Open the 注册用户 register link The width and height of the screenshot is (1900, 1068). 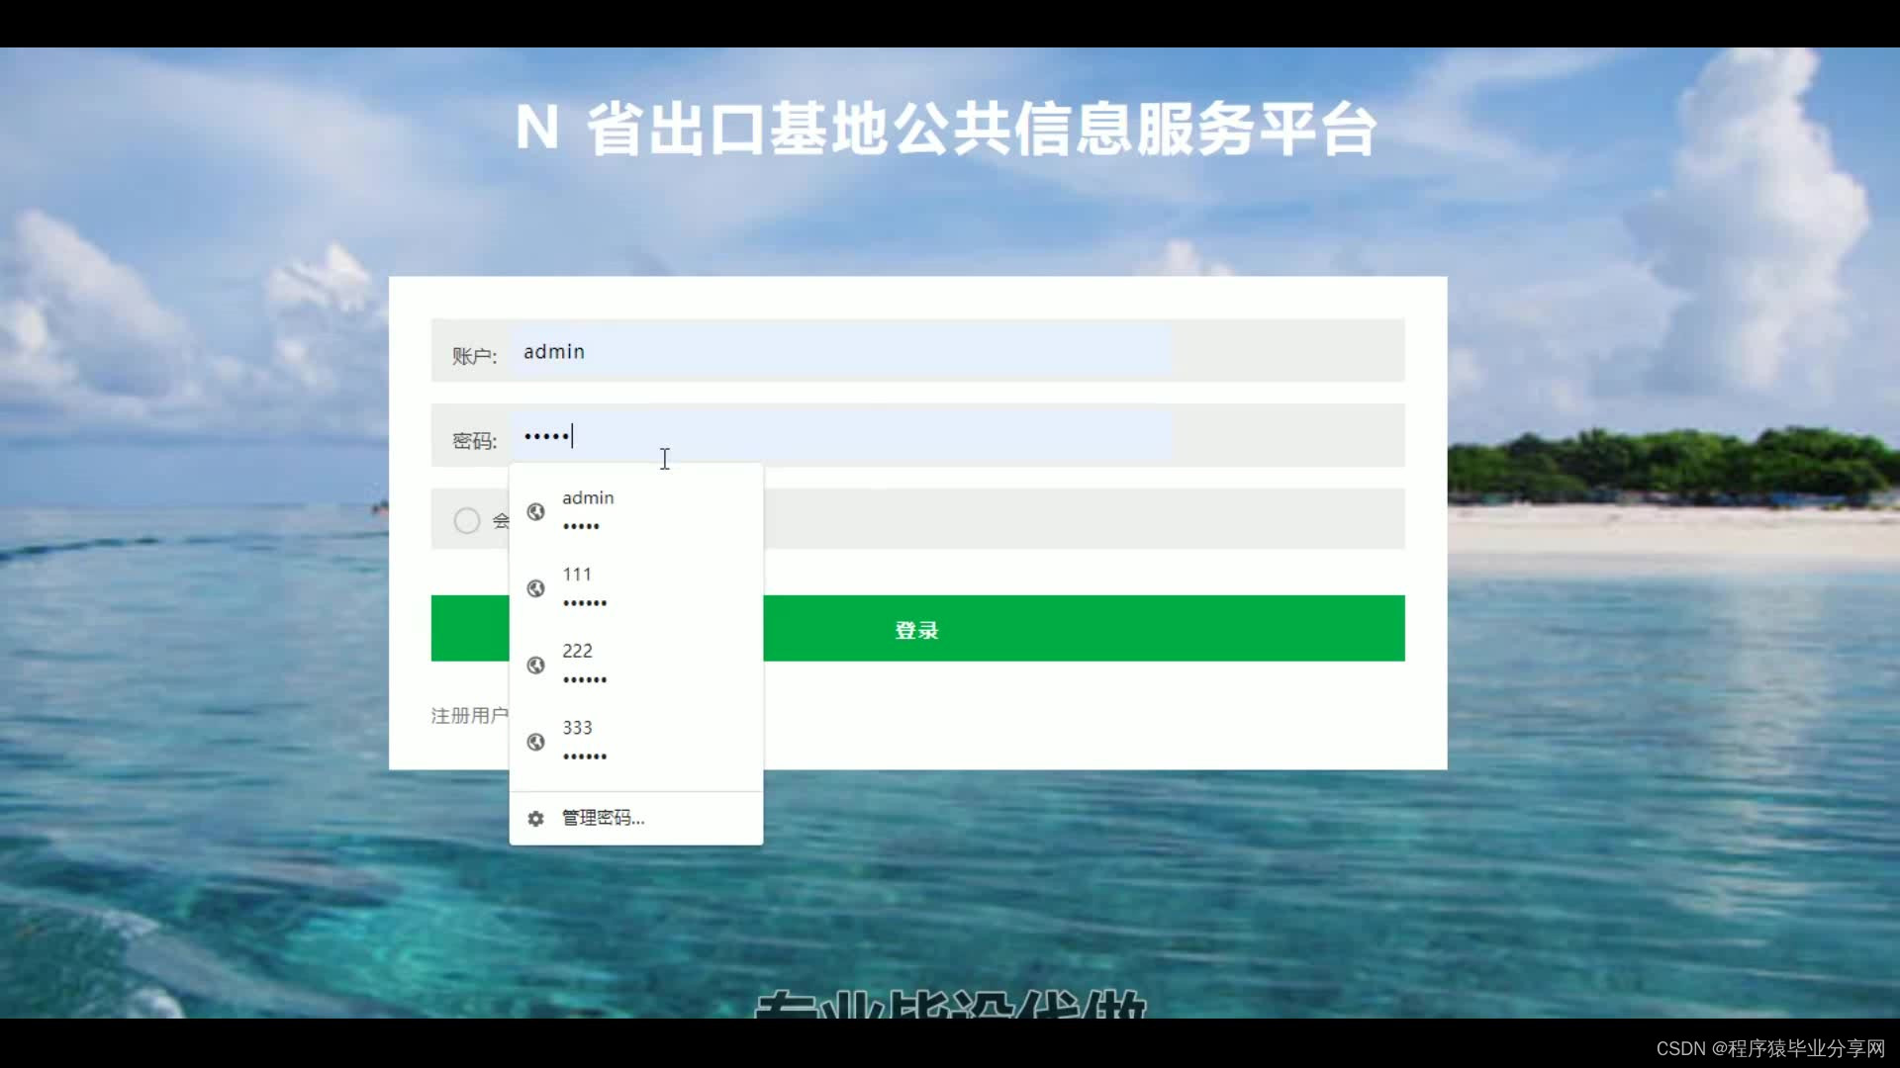pos(469,715)
